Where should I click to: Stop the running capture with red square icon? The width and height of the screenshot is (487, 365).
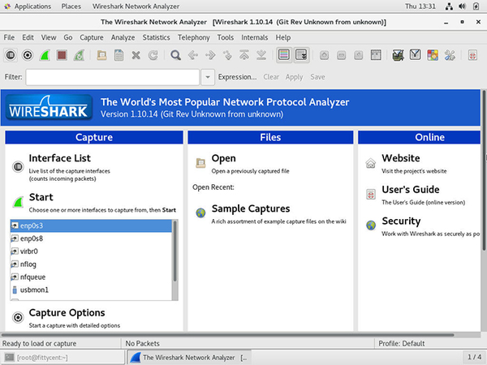62,55
